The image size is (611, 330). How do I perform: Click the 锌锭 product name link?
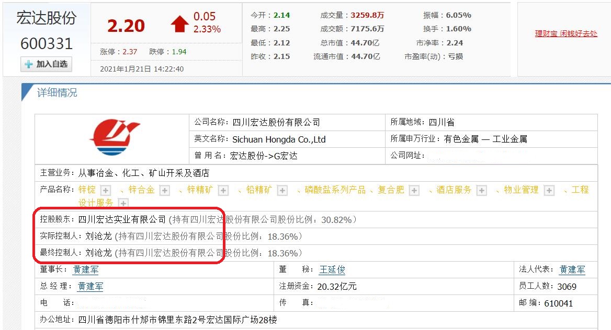tap(87, 190)
